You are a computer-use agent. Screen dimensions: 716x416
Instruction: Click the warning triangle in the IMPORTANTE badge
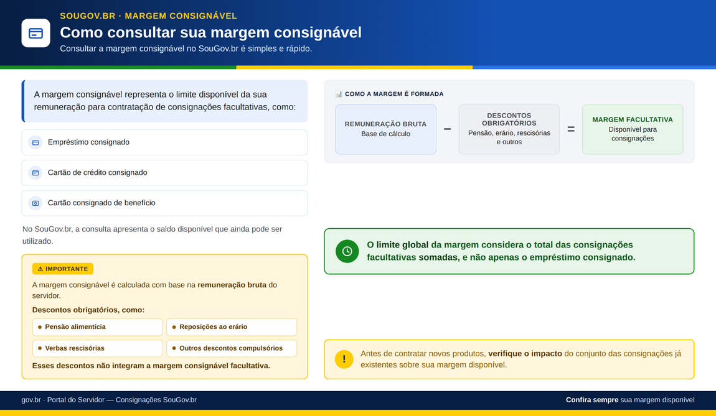pos(40,269)
